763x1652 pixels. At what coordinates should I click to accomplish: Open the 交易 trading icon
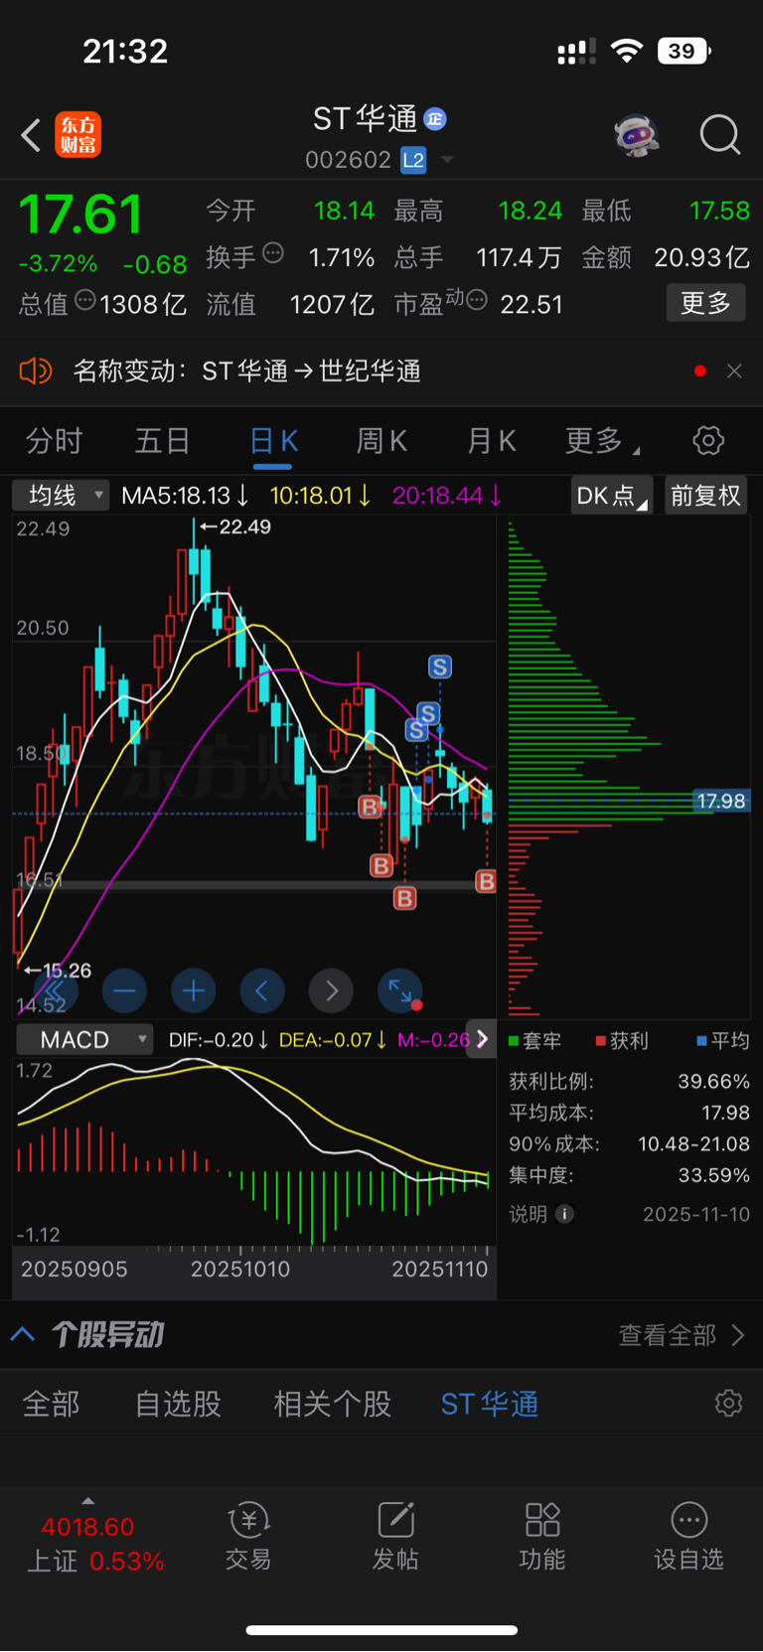248,1536
